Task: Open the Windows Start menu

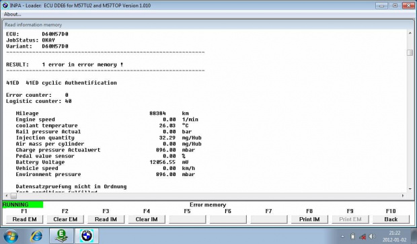Action: (x=11, y=237)
